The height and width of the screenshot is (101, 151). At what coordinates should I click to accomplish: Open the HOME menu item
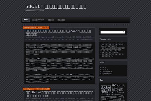tap(26, 20)
